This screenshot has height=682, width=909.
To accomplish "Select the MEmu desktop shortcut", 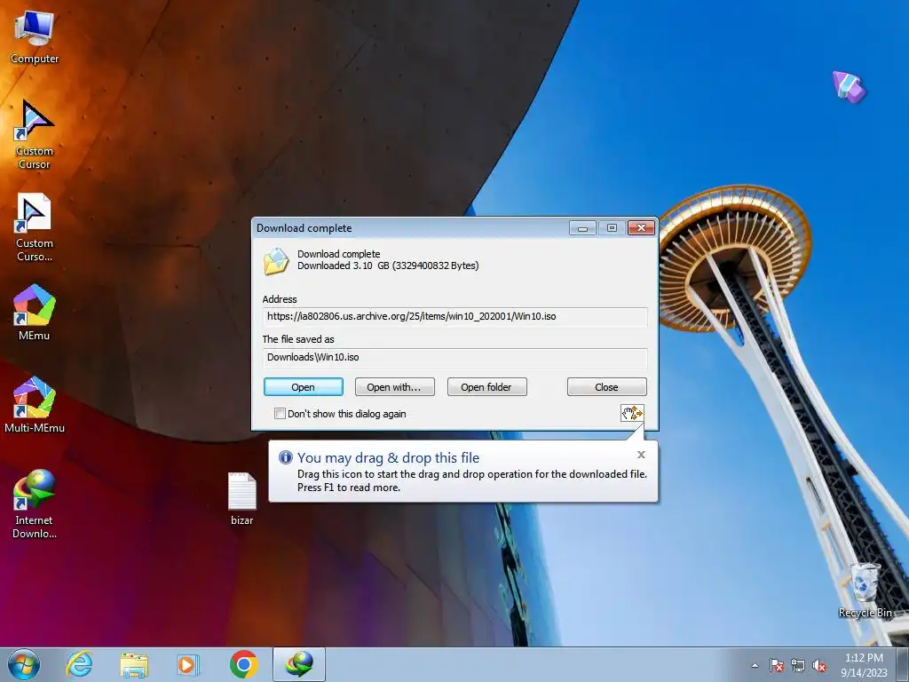I will (35, 312).
